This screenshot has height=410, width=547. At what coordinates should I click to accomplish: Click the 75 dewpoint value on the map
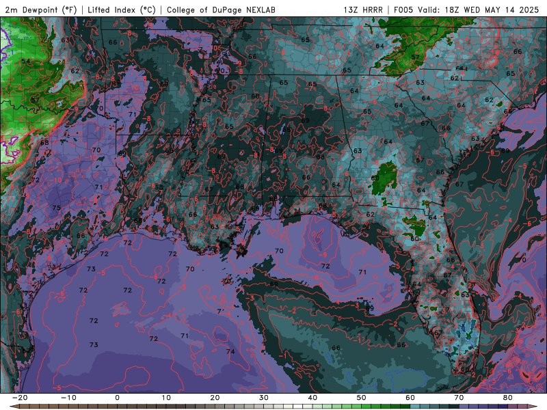[57, 208]
